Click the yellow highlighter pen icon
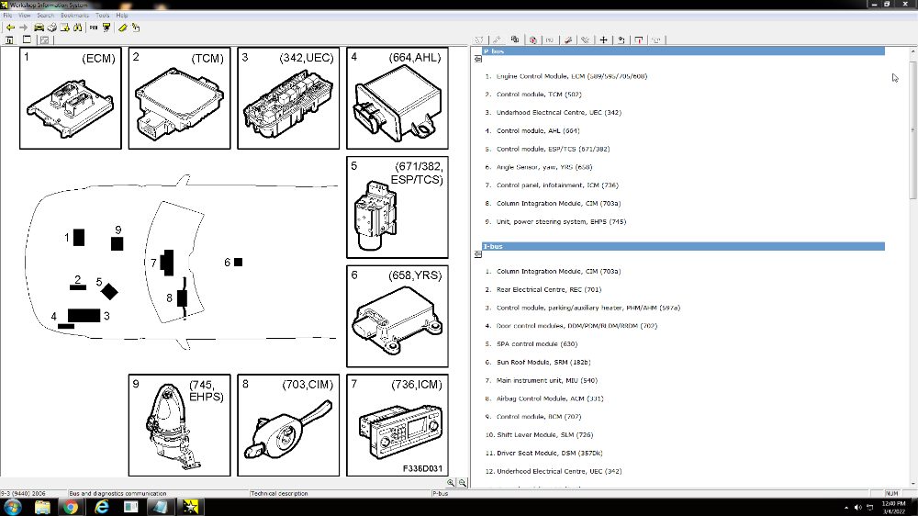 point(122,28)
